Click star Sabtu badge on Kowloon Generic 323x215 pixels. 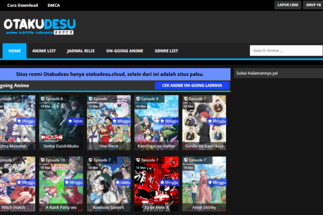coord(123,182)
